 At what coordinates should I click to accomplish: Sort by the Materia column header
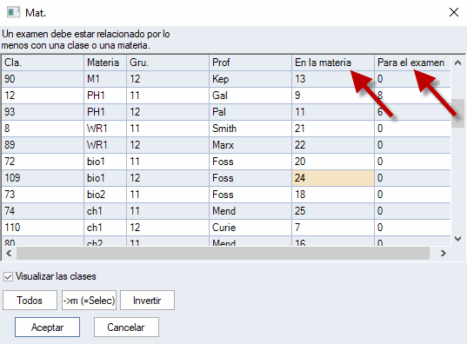point(105,63)
